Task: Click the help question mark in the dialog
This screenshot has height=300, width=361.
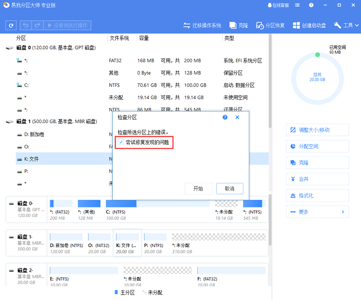Action: (225, 117)
